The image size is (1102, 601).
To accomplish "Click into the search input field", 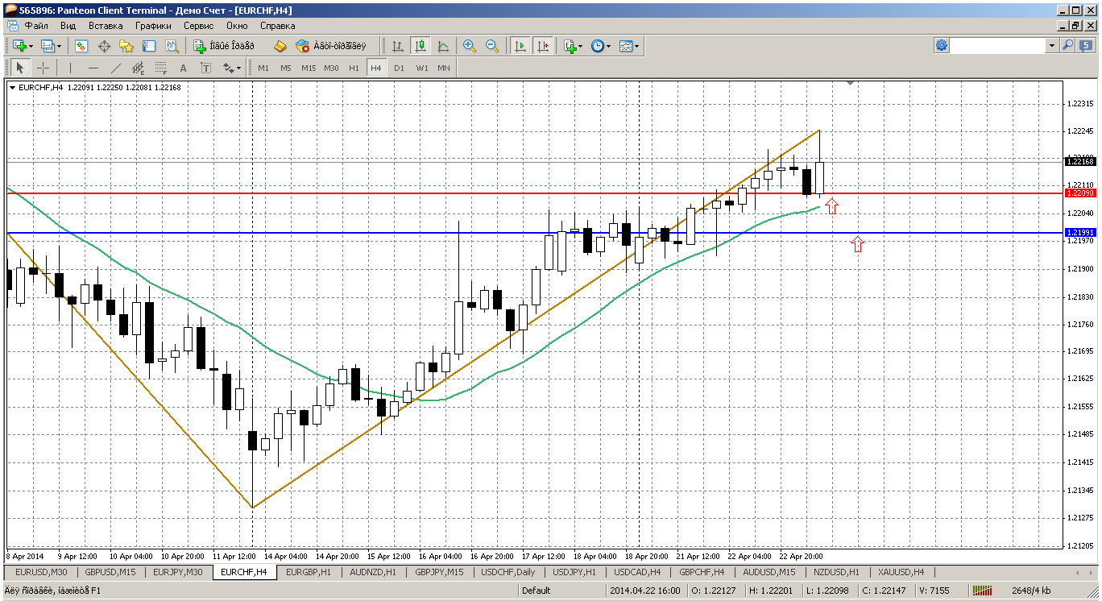I will (998, 46).
